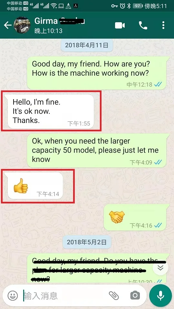Tap the message input field

tap(65, 295)
